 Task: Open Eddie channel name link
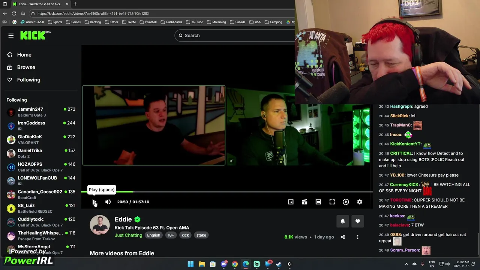point(123,219)
